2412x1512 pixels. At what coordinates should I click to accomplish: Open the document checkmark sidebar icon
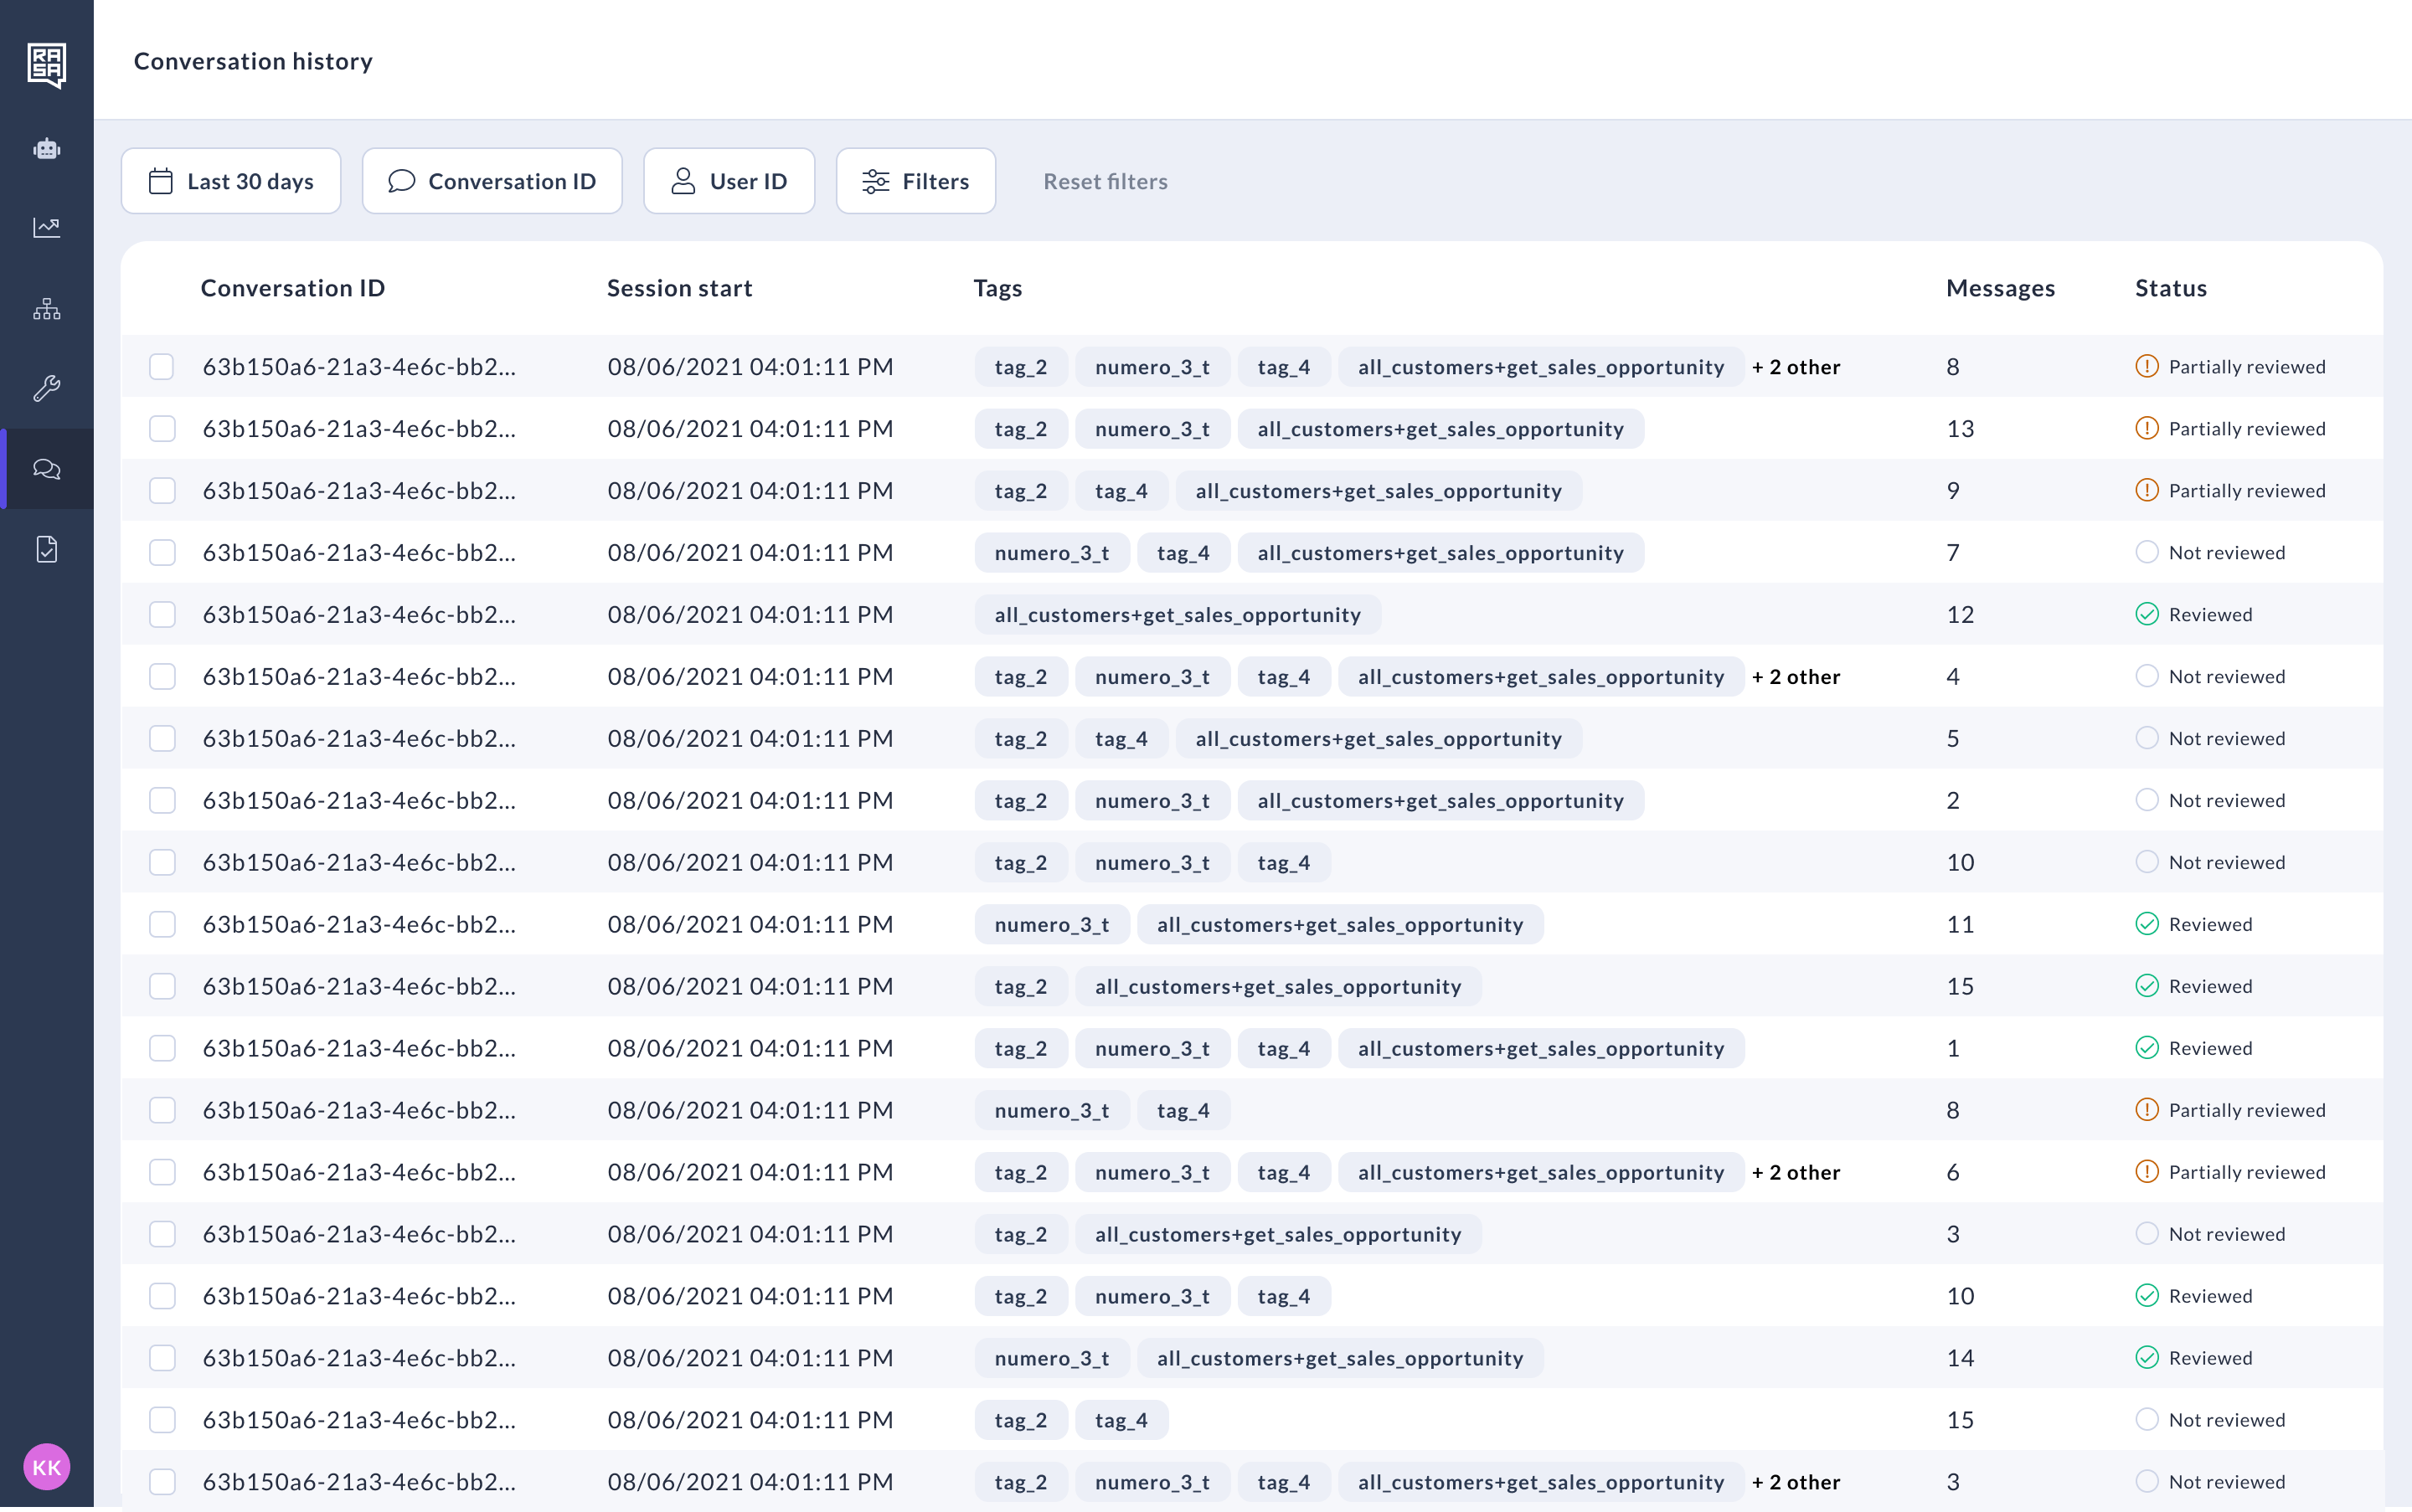(x=46, y=549)
